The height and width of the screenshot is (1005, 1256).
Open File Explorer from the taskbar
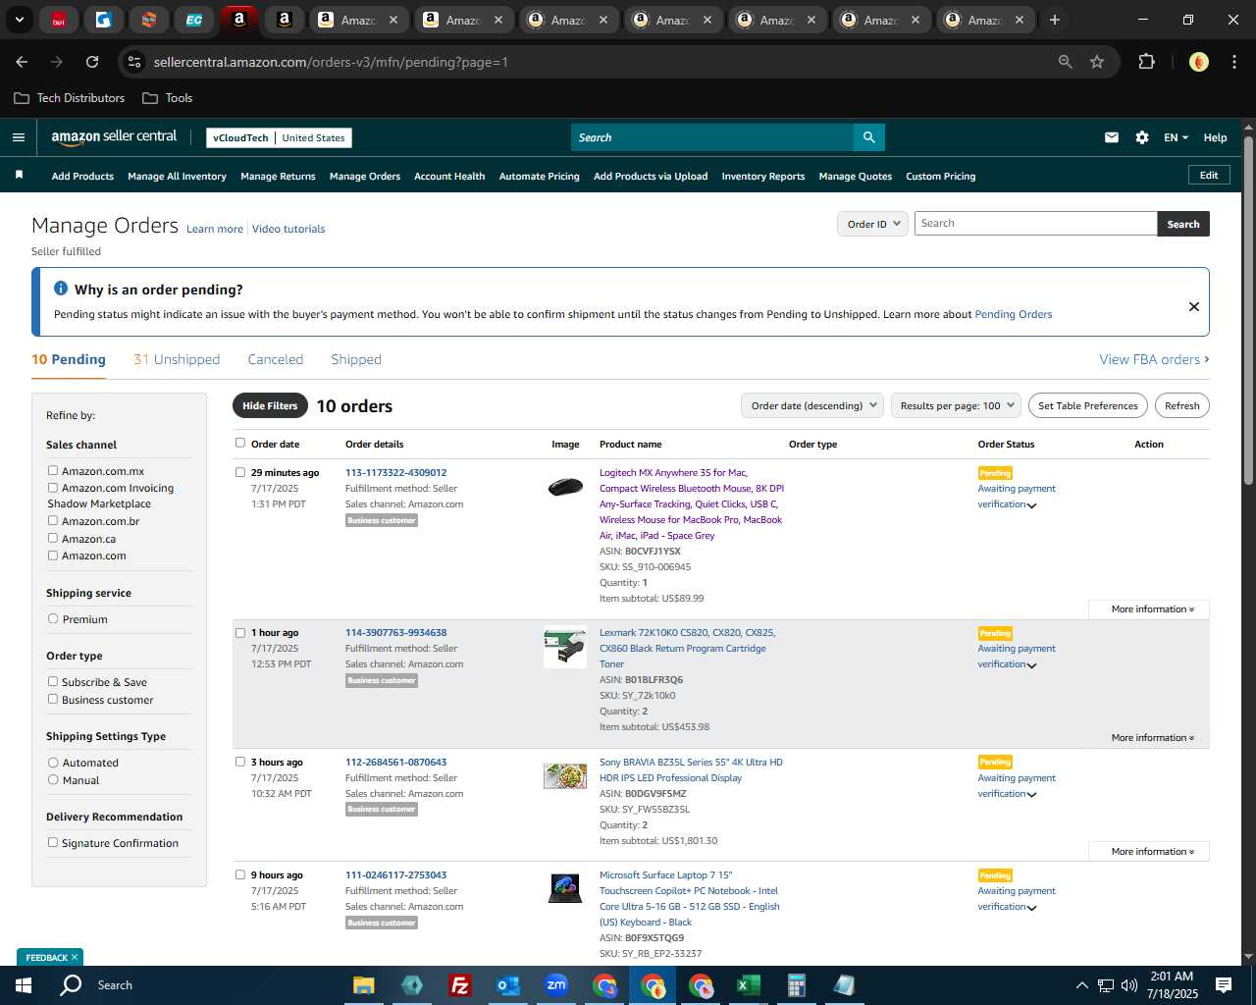click(364, 985)
